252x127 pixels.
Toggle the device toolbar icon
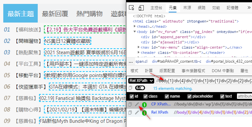[141, 8]
